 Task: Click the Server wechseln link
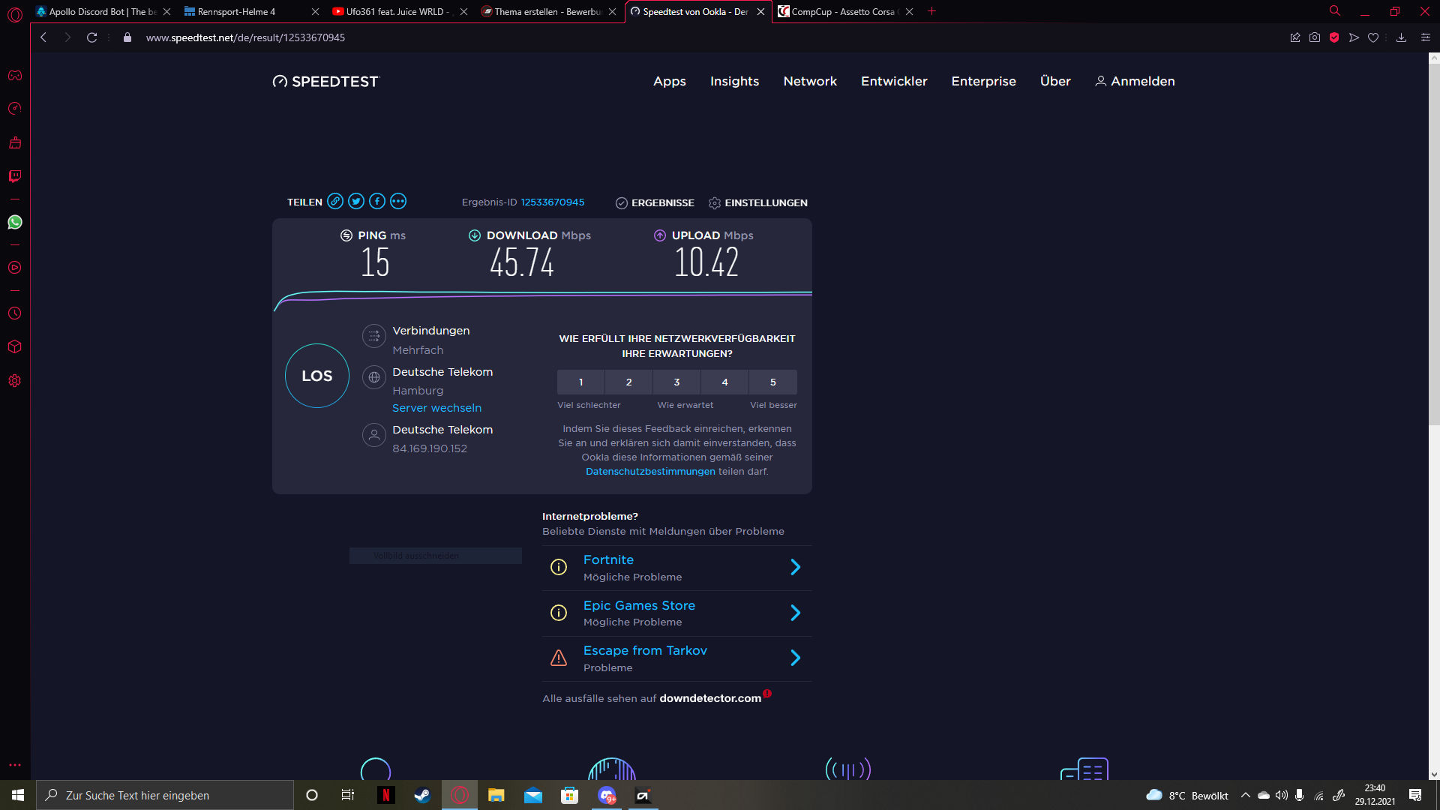click(436, 408)
